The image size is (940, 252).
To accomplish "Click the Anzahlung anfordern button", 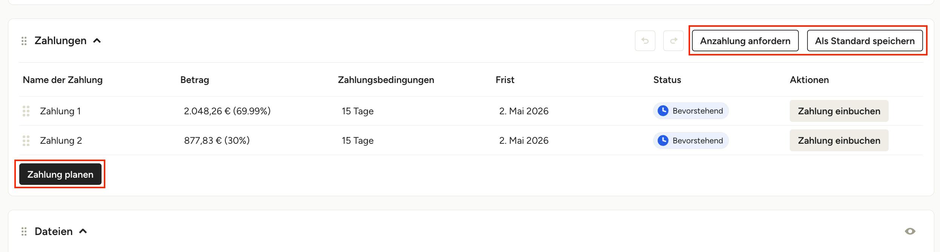I will tap(745, 41).
